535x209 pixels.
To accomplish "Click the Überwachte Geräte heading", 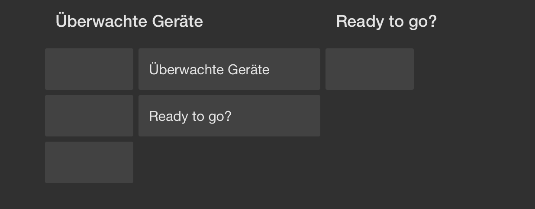I will [129, 21].
